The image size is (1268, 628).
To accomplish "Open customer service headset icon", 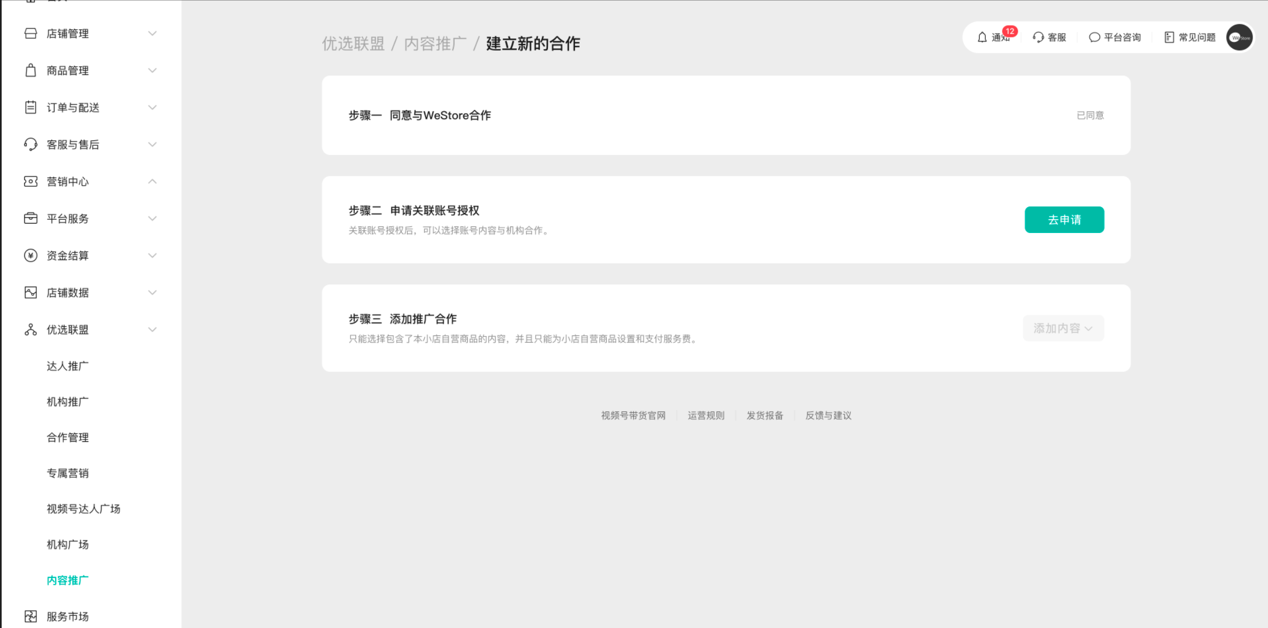I will point(1038,37).
